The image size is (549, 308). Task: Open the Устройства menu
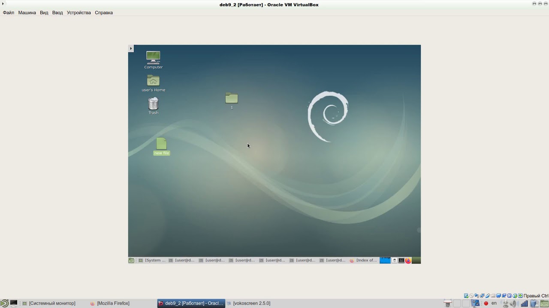79,13
